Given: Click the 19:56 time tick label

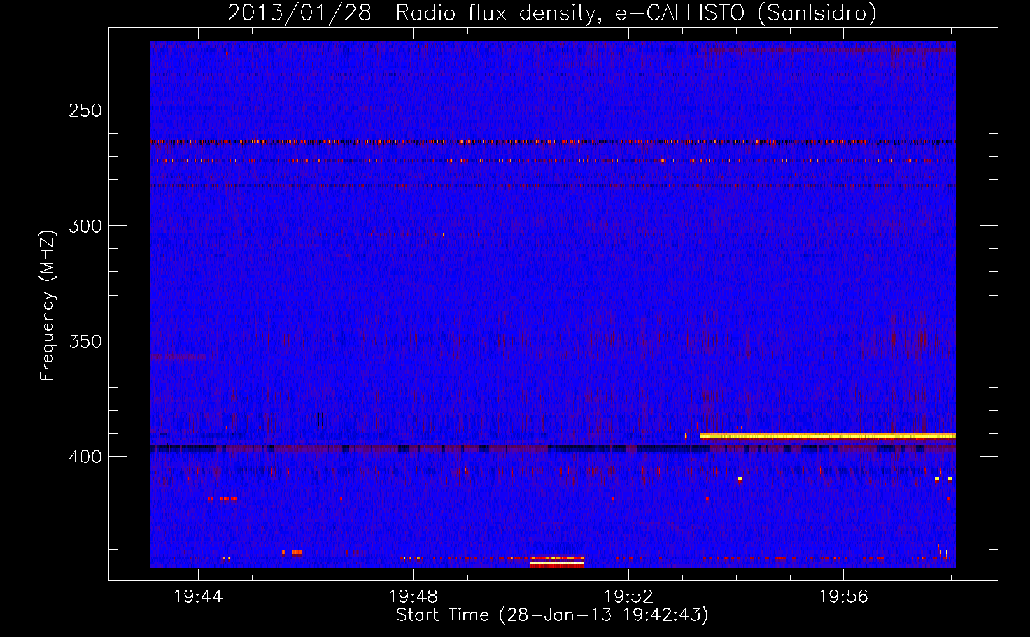Looking at the screenshot, I should tap(843, 596).
